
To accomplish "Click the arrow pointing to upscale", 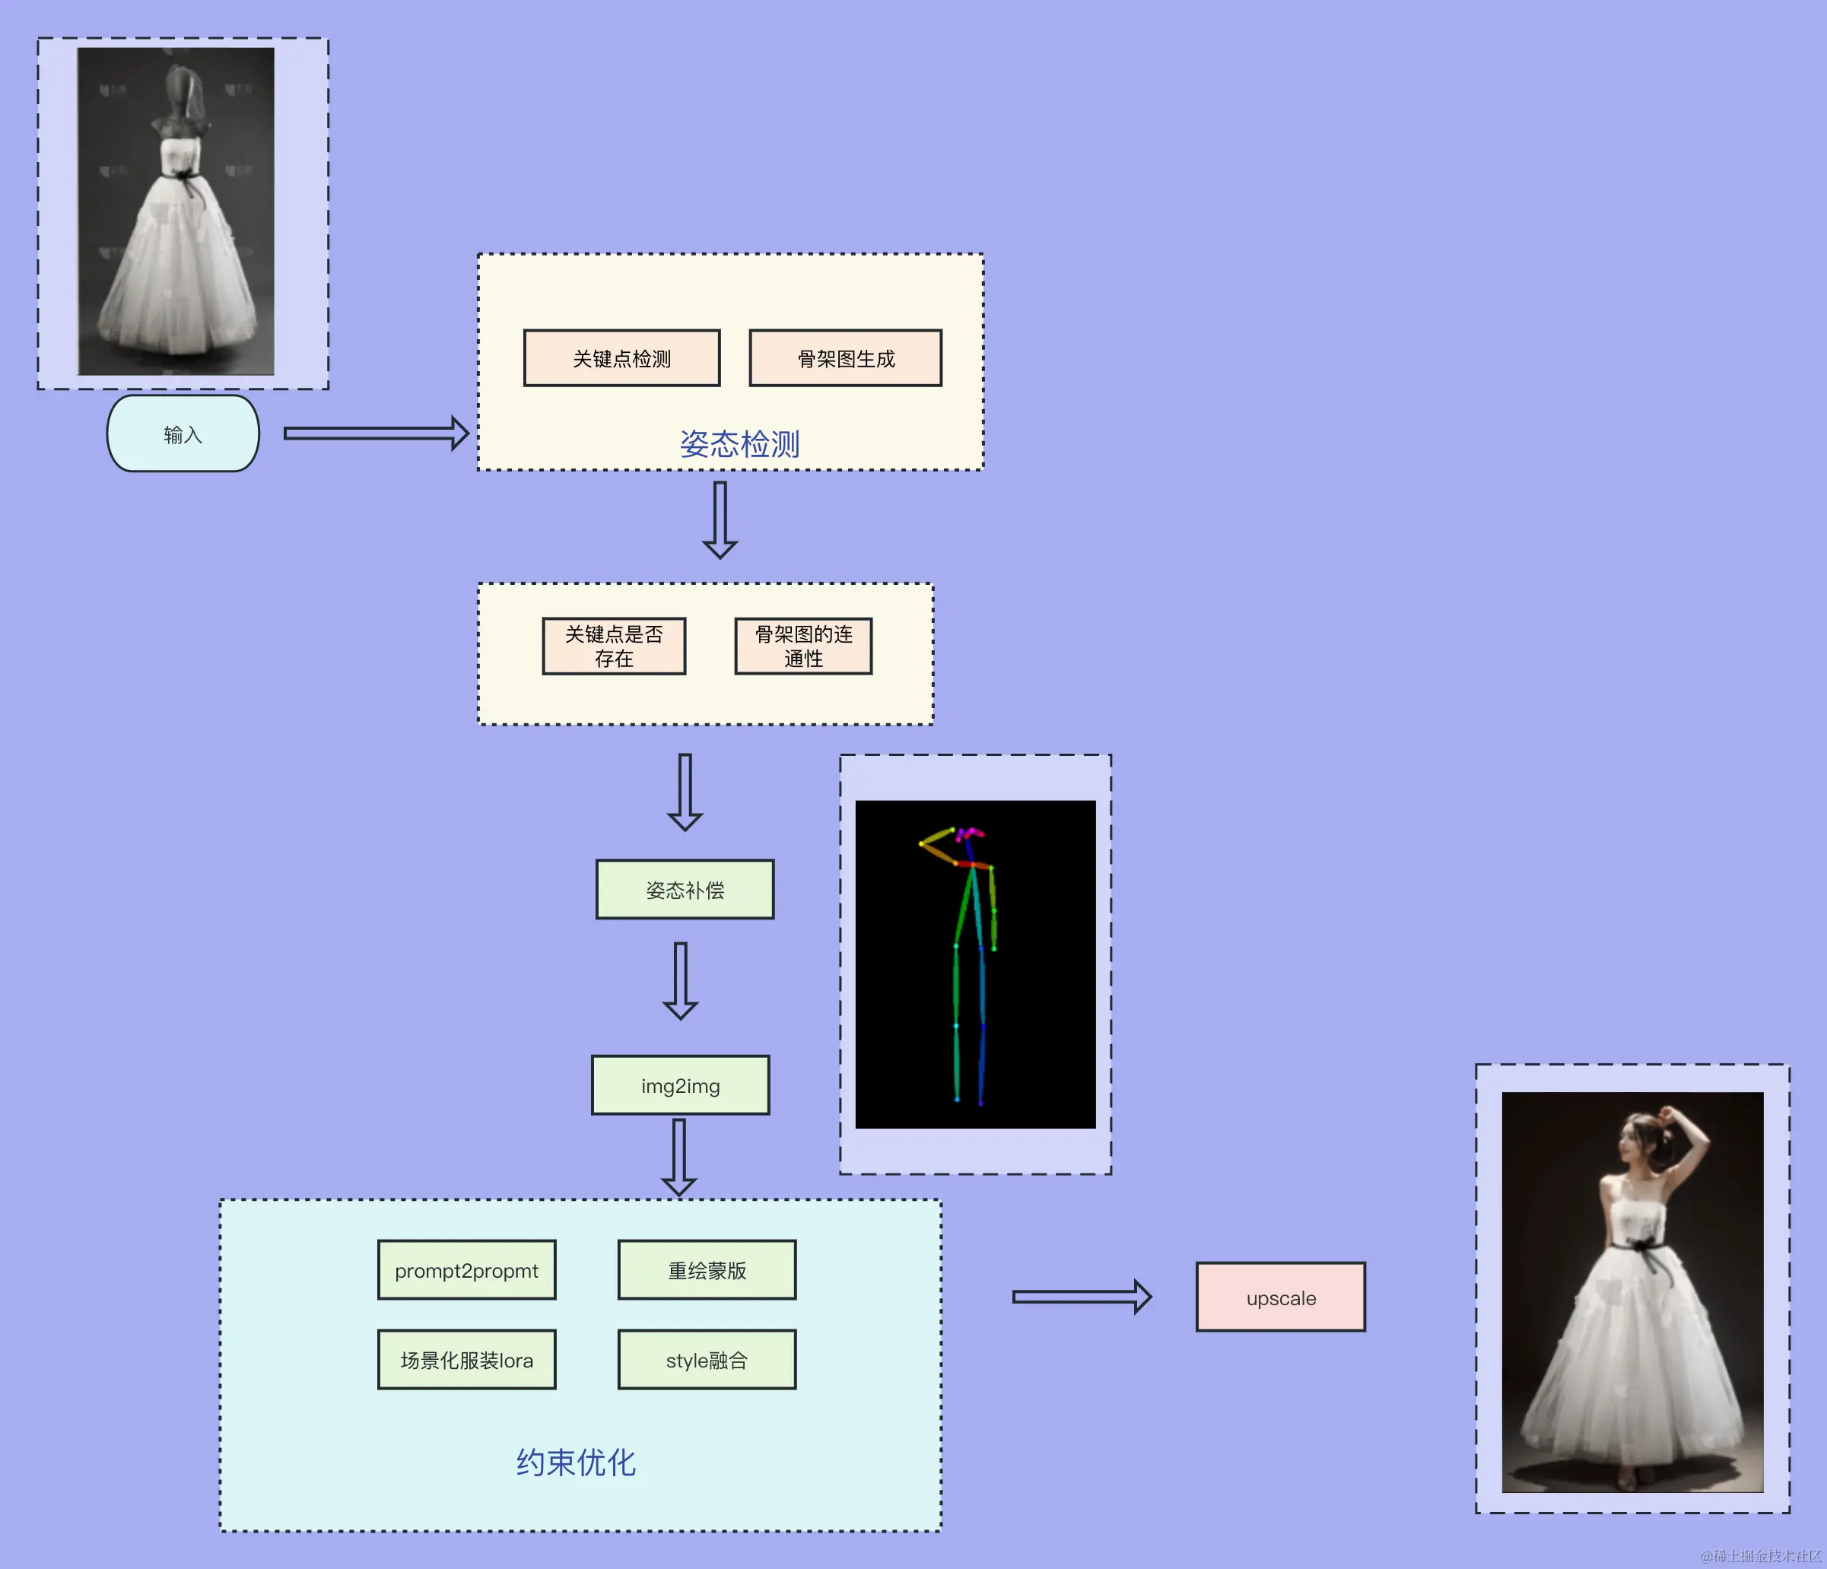I will [x=1081, y=1297].
